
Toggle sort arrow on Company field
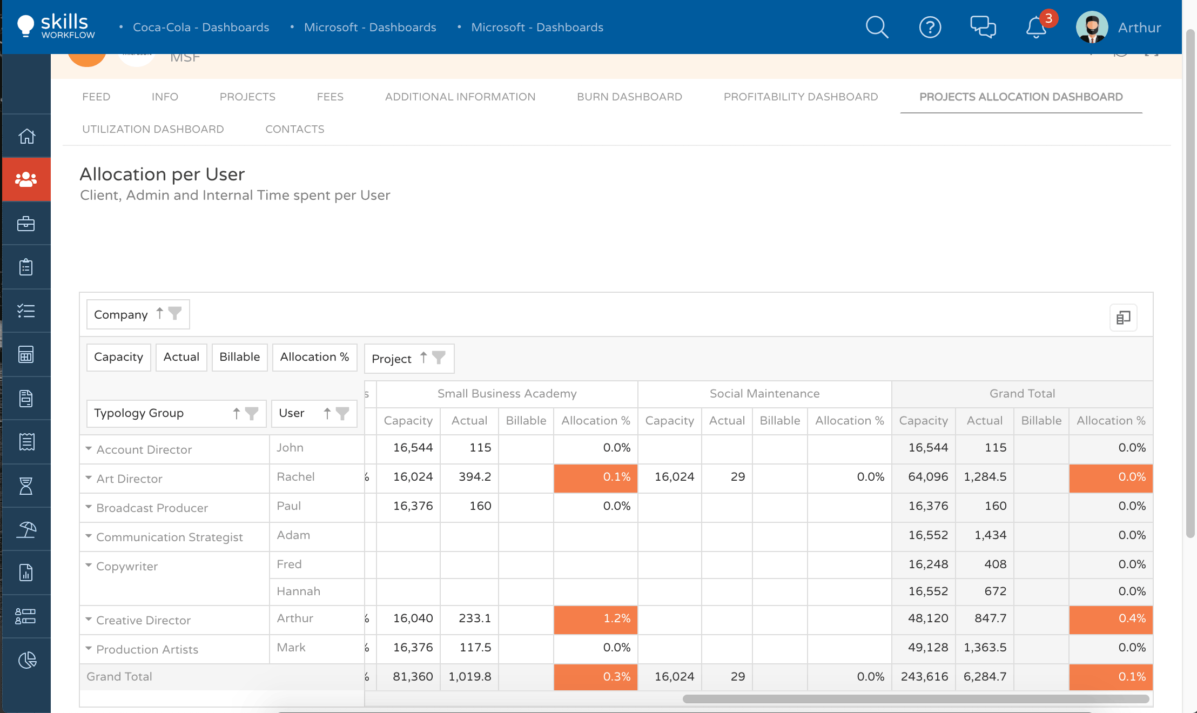pyautogui.click(x=160, y=313)
